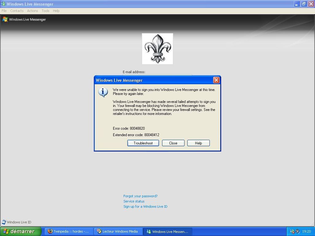This screenshot has height=236, width=315.
Task: Restore down the Windows Live Messenger window
Action: point(304,4)
